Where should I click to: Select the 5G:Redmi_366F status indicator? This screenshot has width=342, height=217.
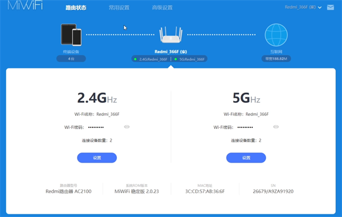(190, 59)
